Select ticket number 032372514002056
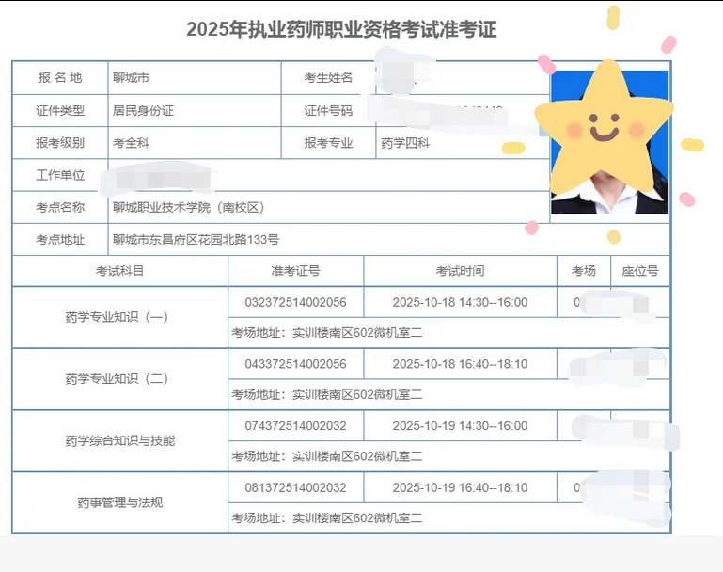Viewport: 723px width, 572px height. (295, 303)
